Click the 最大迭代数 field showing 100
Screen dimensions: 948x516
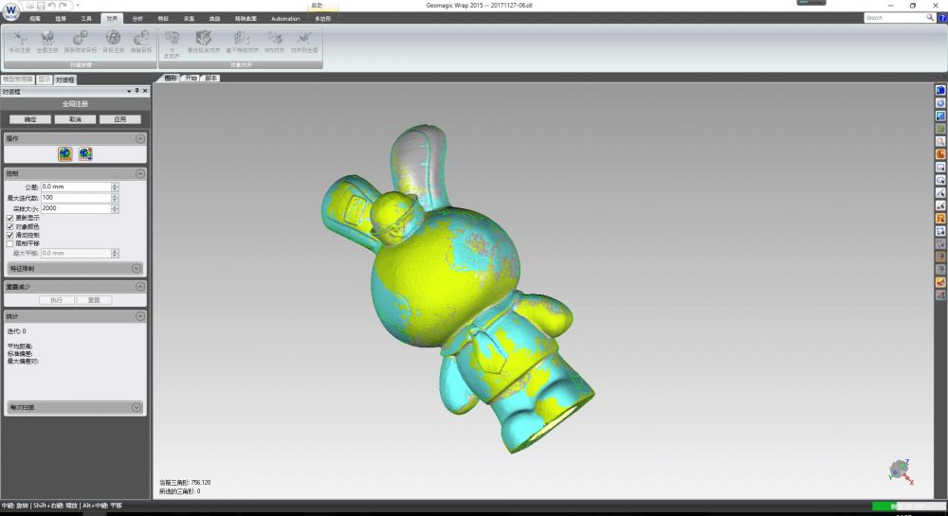[76, 198]
